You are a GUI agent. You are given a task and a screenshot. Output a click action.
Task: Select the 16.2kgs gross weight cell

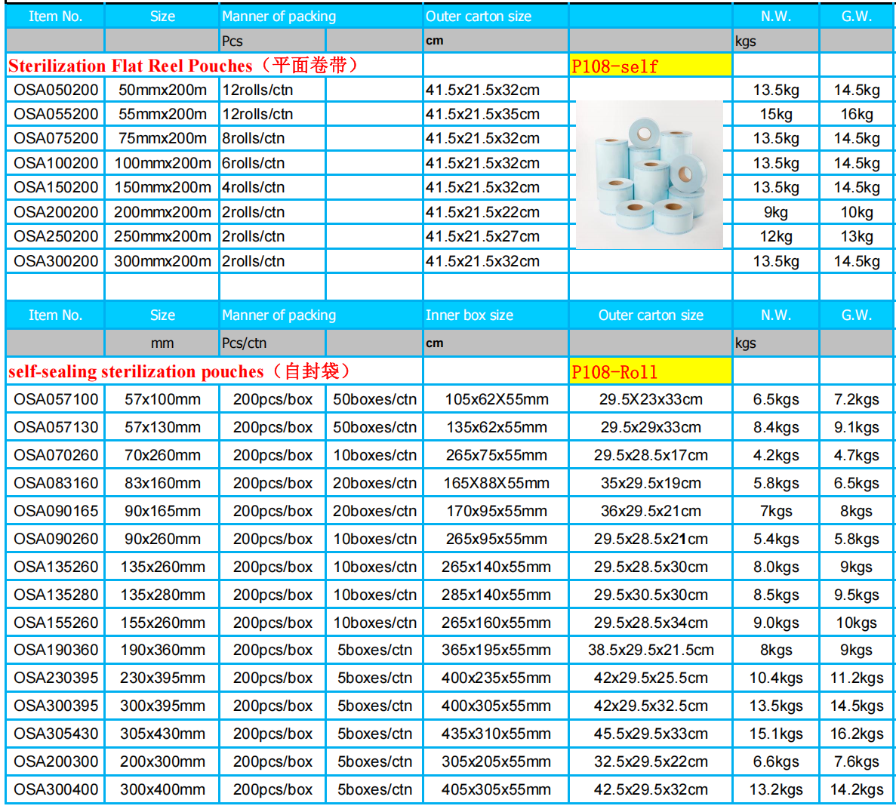pyautogui.click(x=857, y=734)
